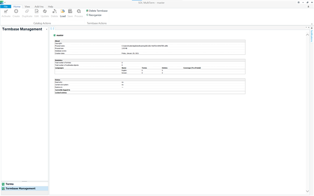314x196 pixels.
Task: Click the Currently logged in row
Action: (150, 90)
